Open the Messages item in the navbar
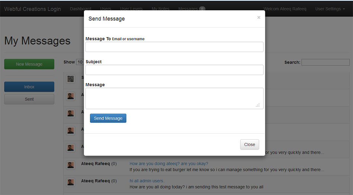 (191, 9)
